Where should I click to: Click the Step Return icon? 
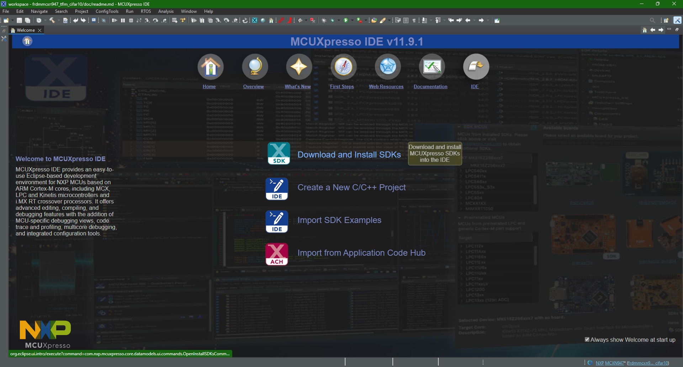click(x=164, y=20)
